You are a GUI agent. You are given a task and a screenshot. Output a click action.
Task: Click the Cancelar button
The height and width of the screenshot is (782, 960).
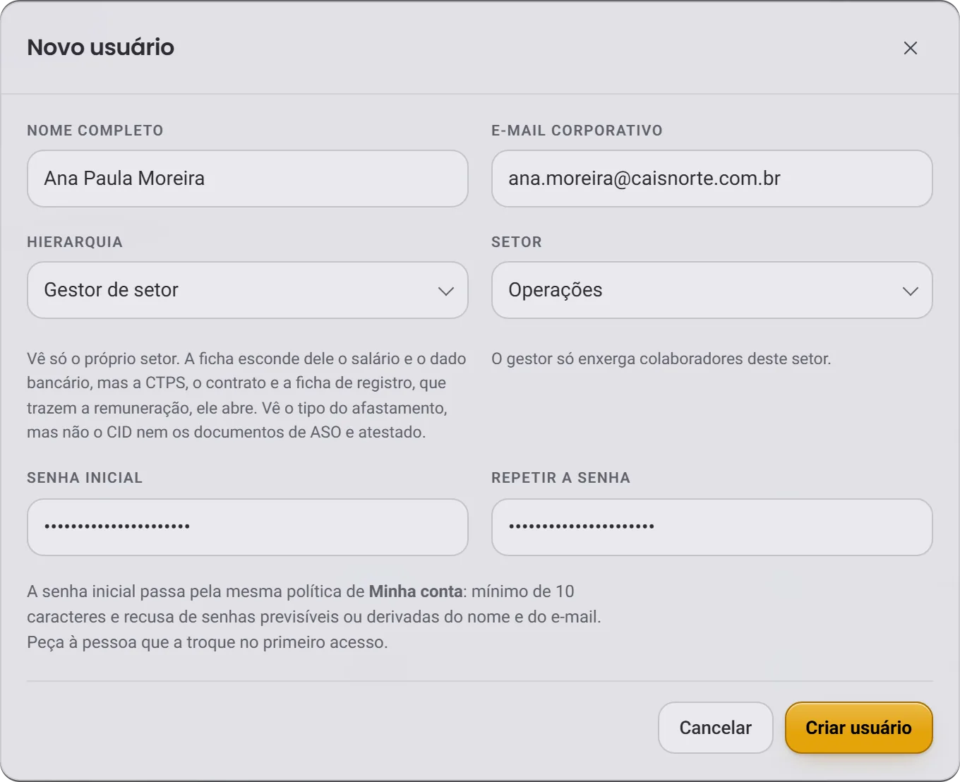(716, 728)
